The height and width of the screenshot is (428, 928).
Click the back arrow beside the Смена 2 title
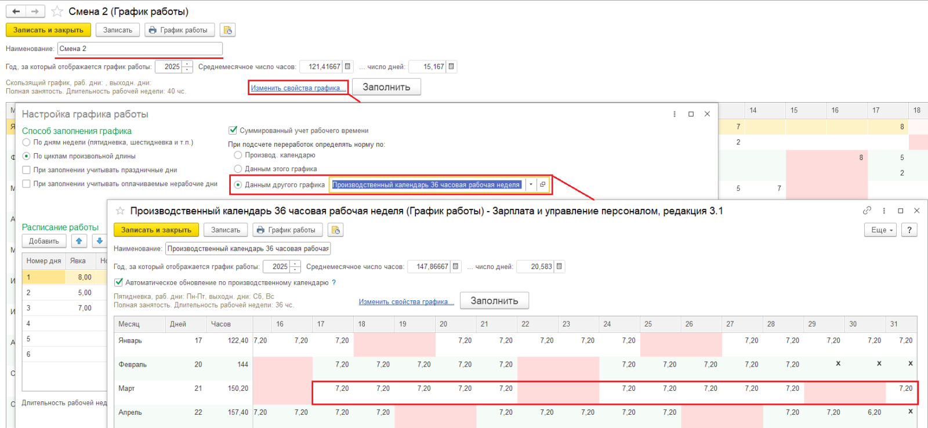click(x=16, y=12)
